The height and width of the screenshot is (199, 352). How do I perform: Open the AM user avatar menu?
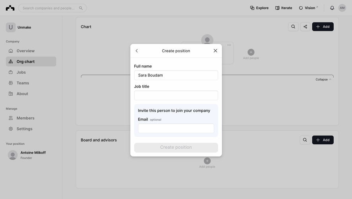coord(342,8)
